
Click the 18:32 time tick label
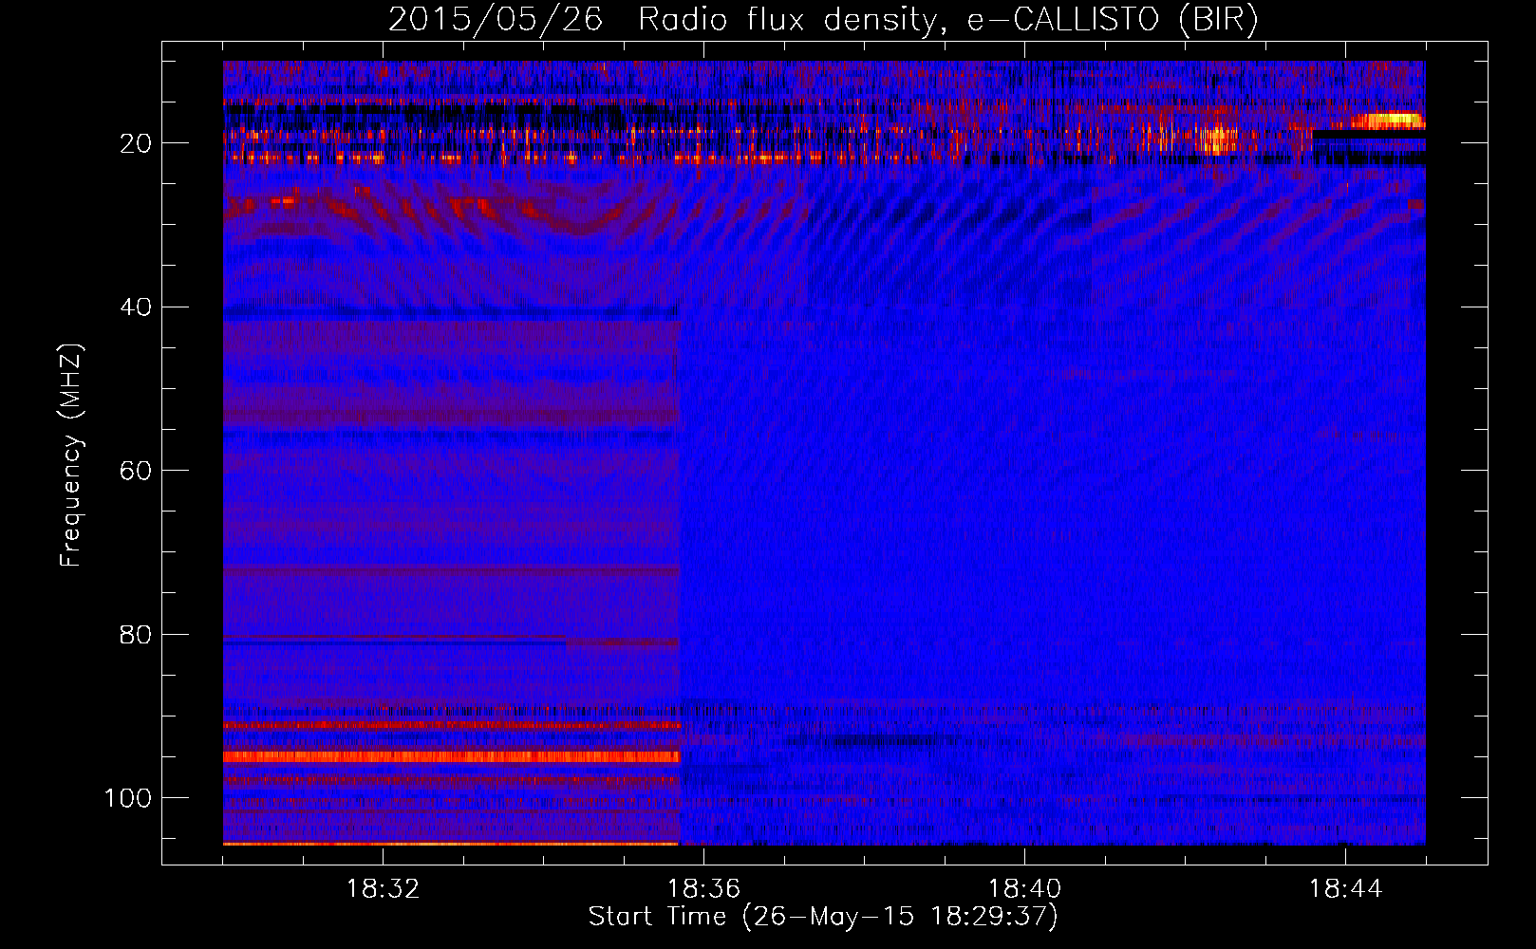click(383, 889)
